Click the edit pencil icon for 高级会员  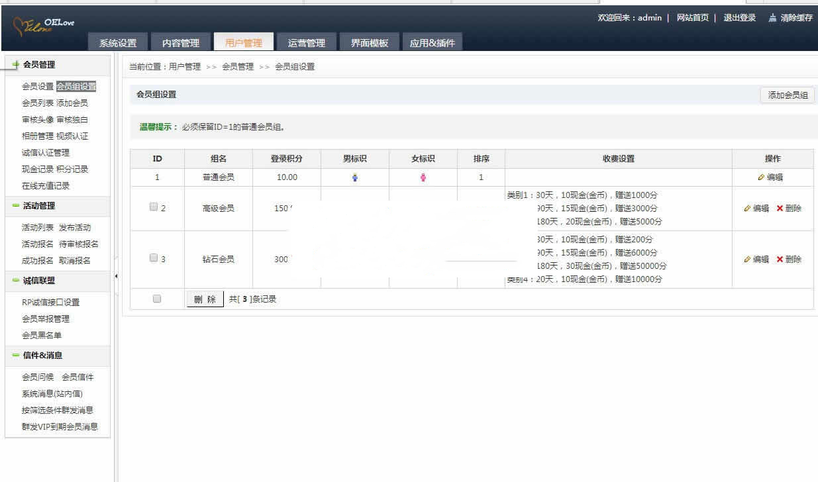[x=748, y=209]
